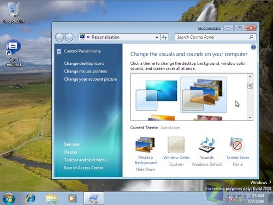Open Windows Media Player from the taskbar
This screenshot has height=205, width=273.
[x=72, y=198]
